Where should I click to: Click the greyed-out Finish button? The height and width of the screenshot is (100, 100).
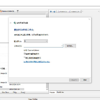(74, 80)
